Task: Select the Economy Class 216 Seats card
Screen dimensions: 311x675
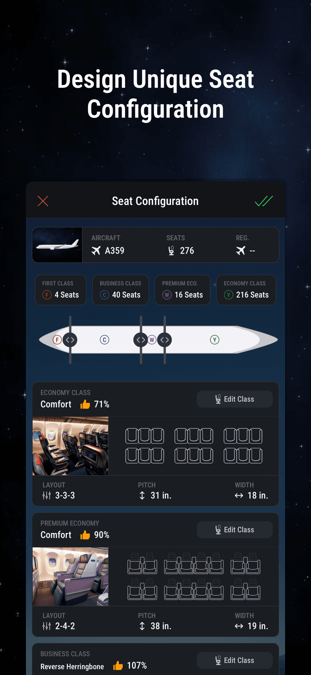Action: pos(246,290)
